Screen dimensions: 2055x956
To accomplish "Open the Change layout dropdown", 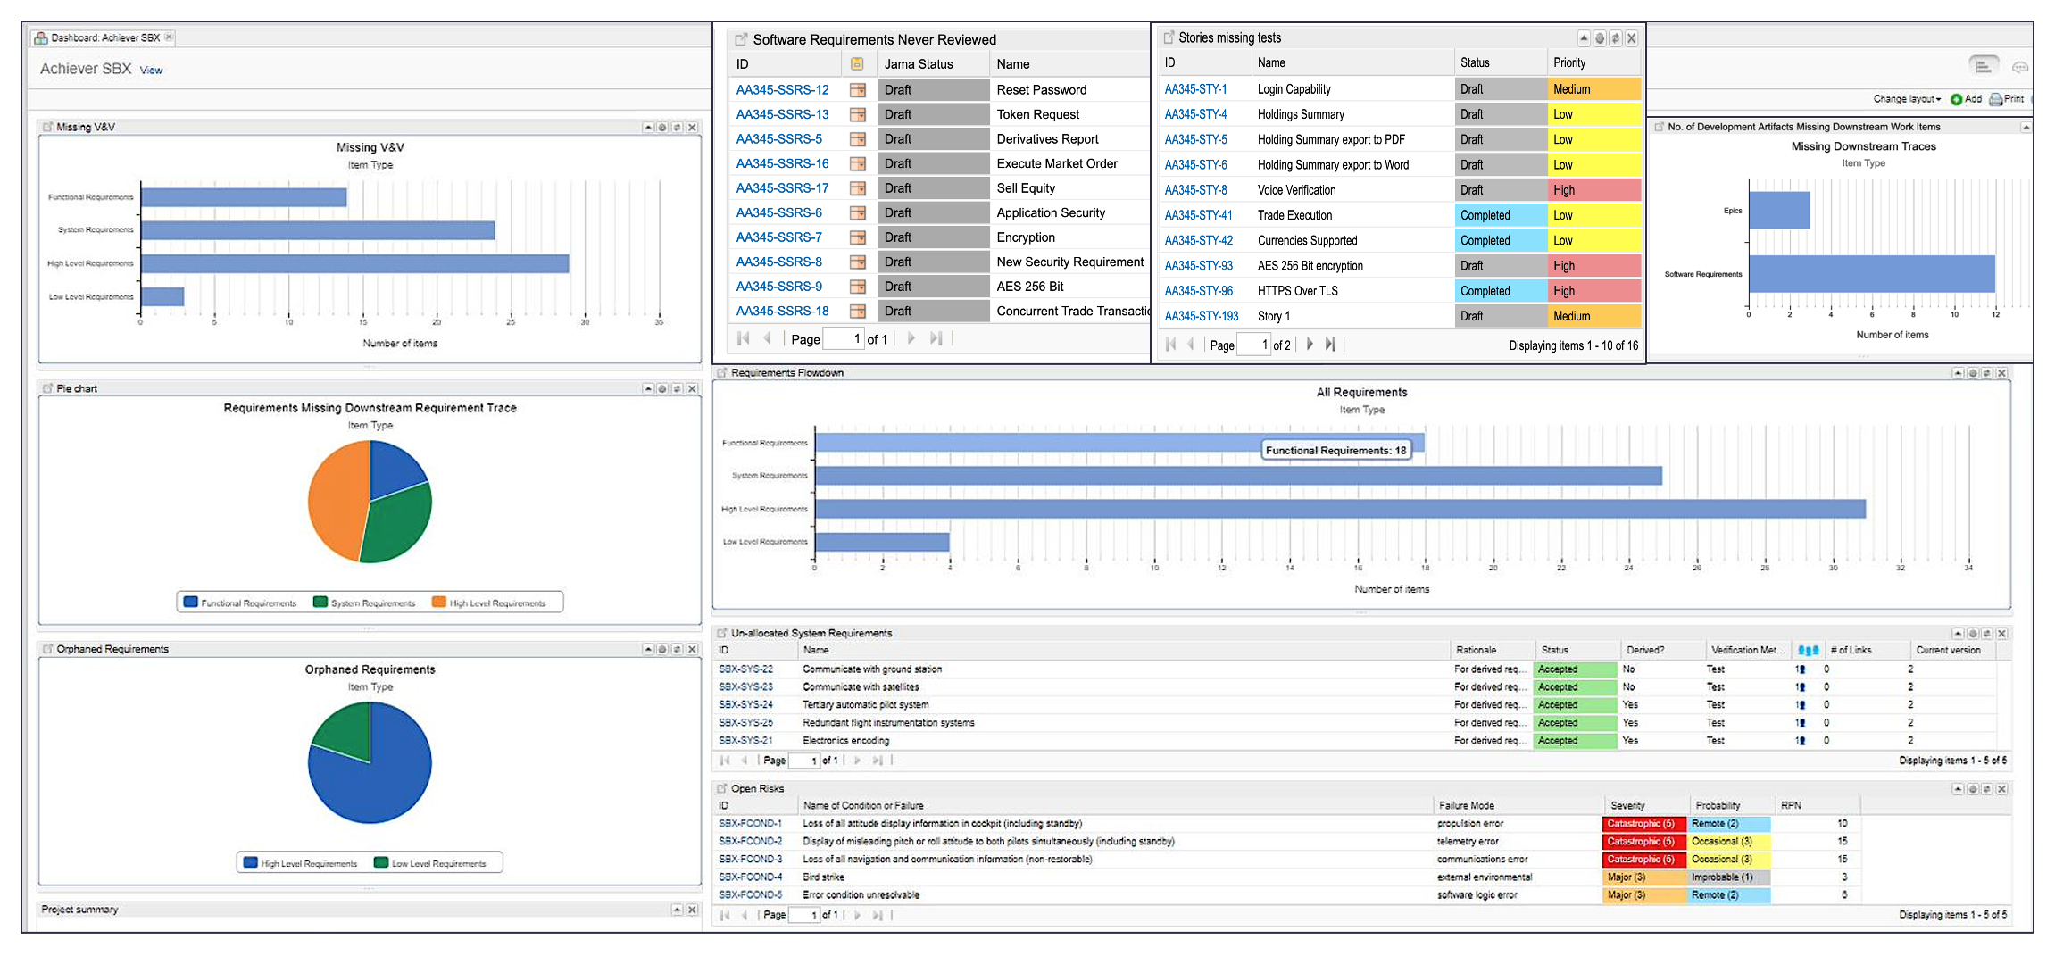I will click(x=1907, y=99).
